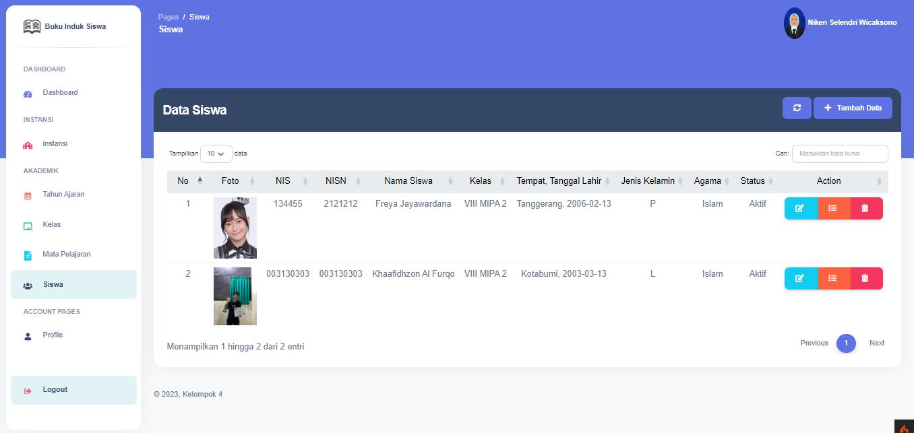Go to Tahun Ajaran in sidebar
Screen dimensions: 914x433
pos(63,195)
